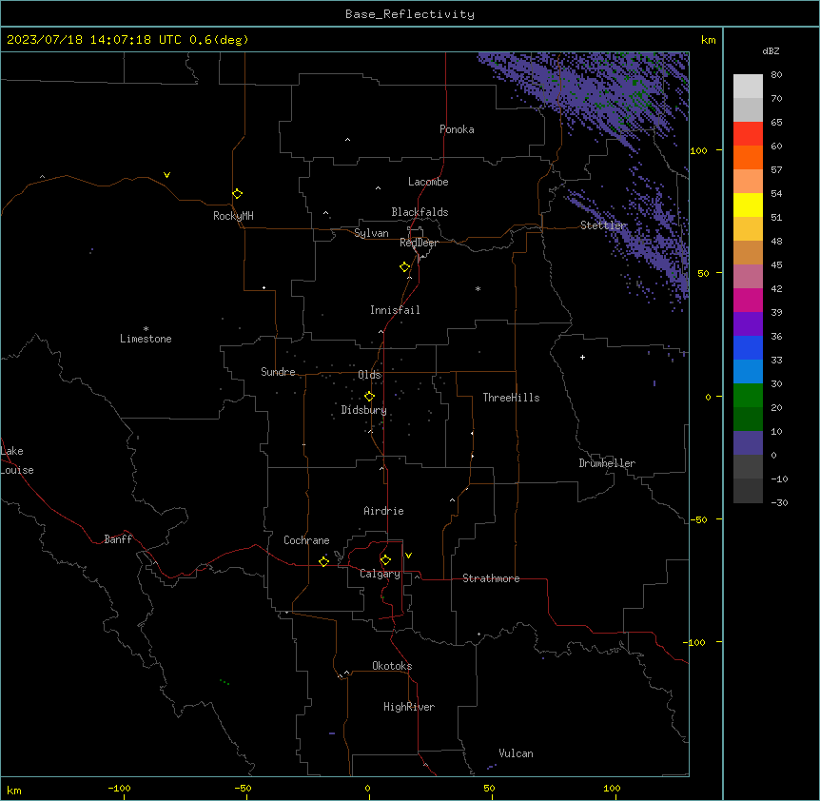Click the Vulcan town label
Viewport: 820px width, 801px height.
coord(517,753)
